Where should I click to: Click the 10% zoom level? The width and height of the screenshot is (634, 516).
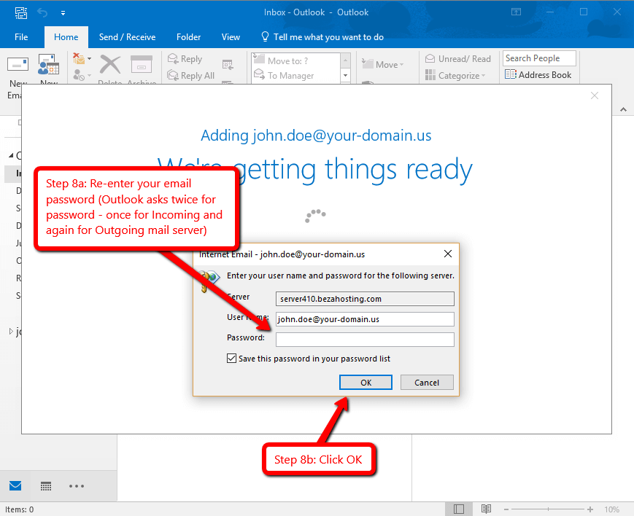coord(612,509)
